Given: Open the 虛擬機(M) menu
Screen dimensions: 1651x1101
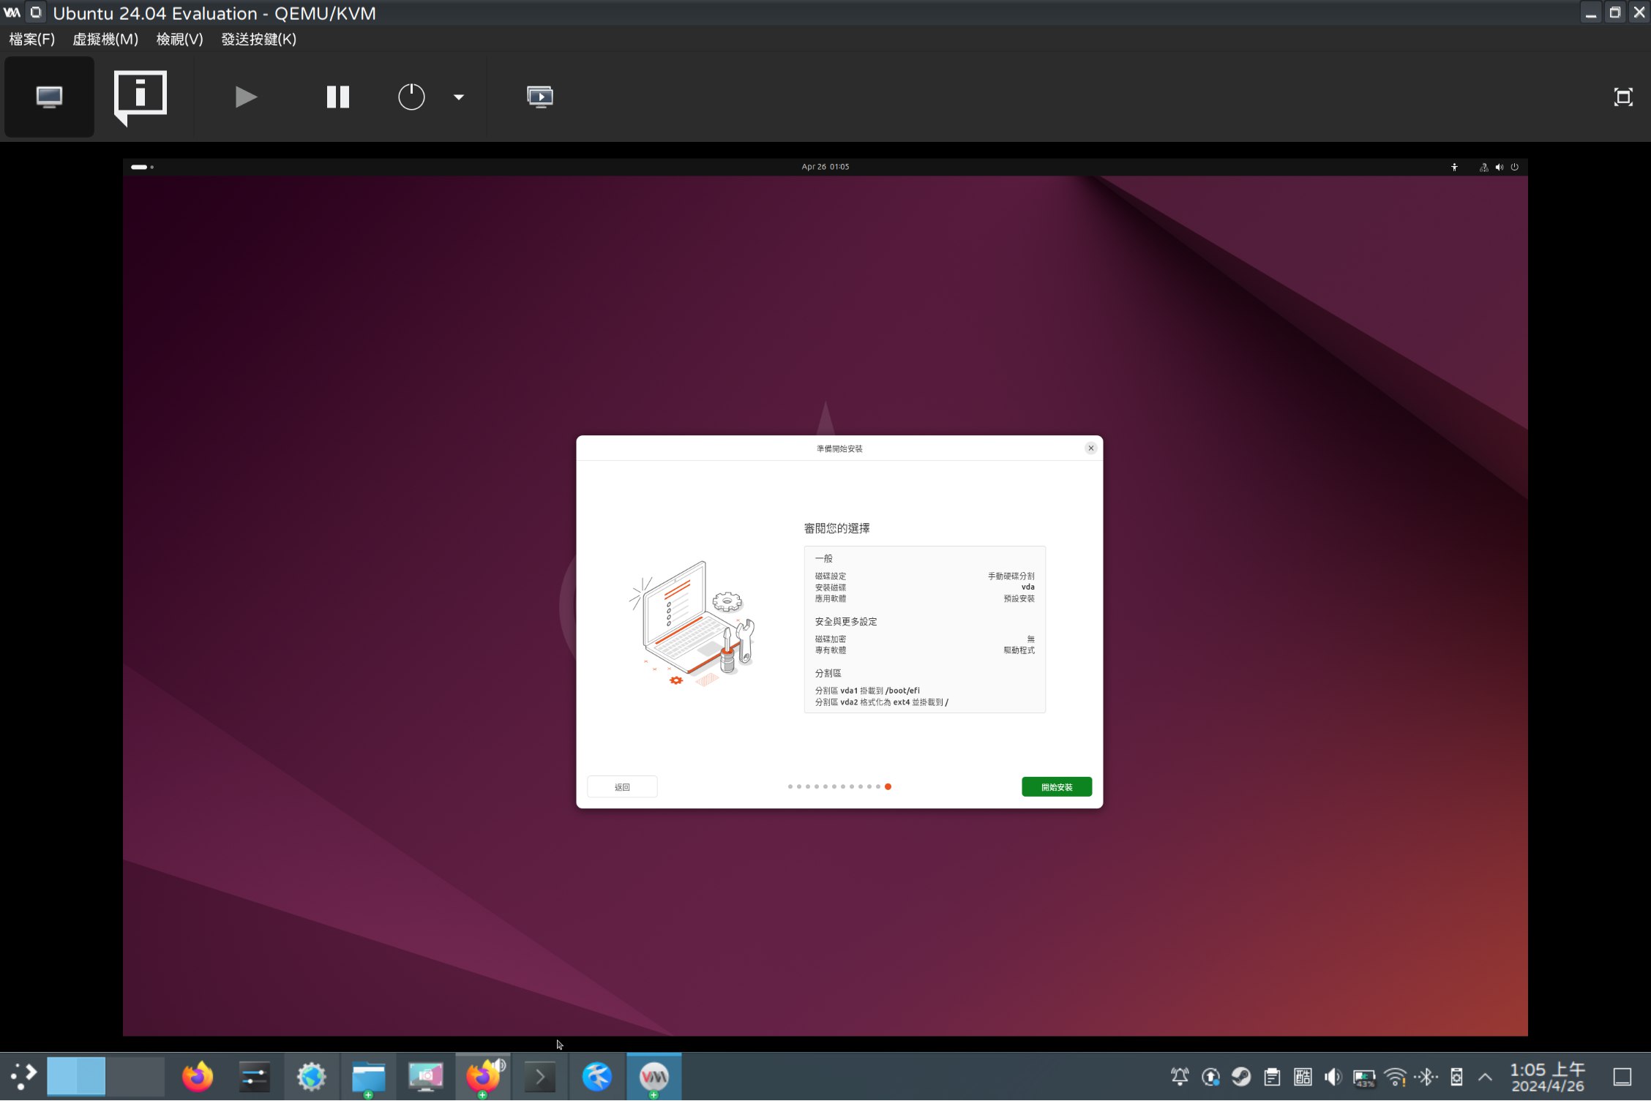Looking at the screenshot, I should [105, 39].
